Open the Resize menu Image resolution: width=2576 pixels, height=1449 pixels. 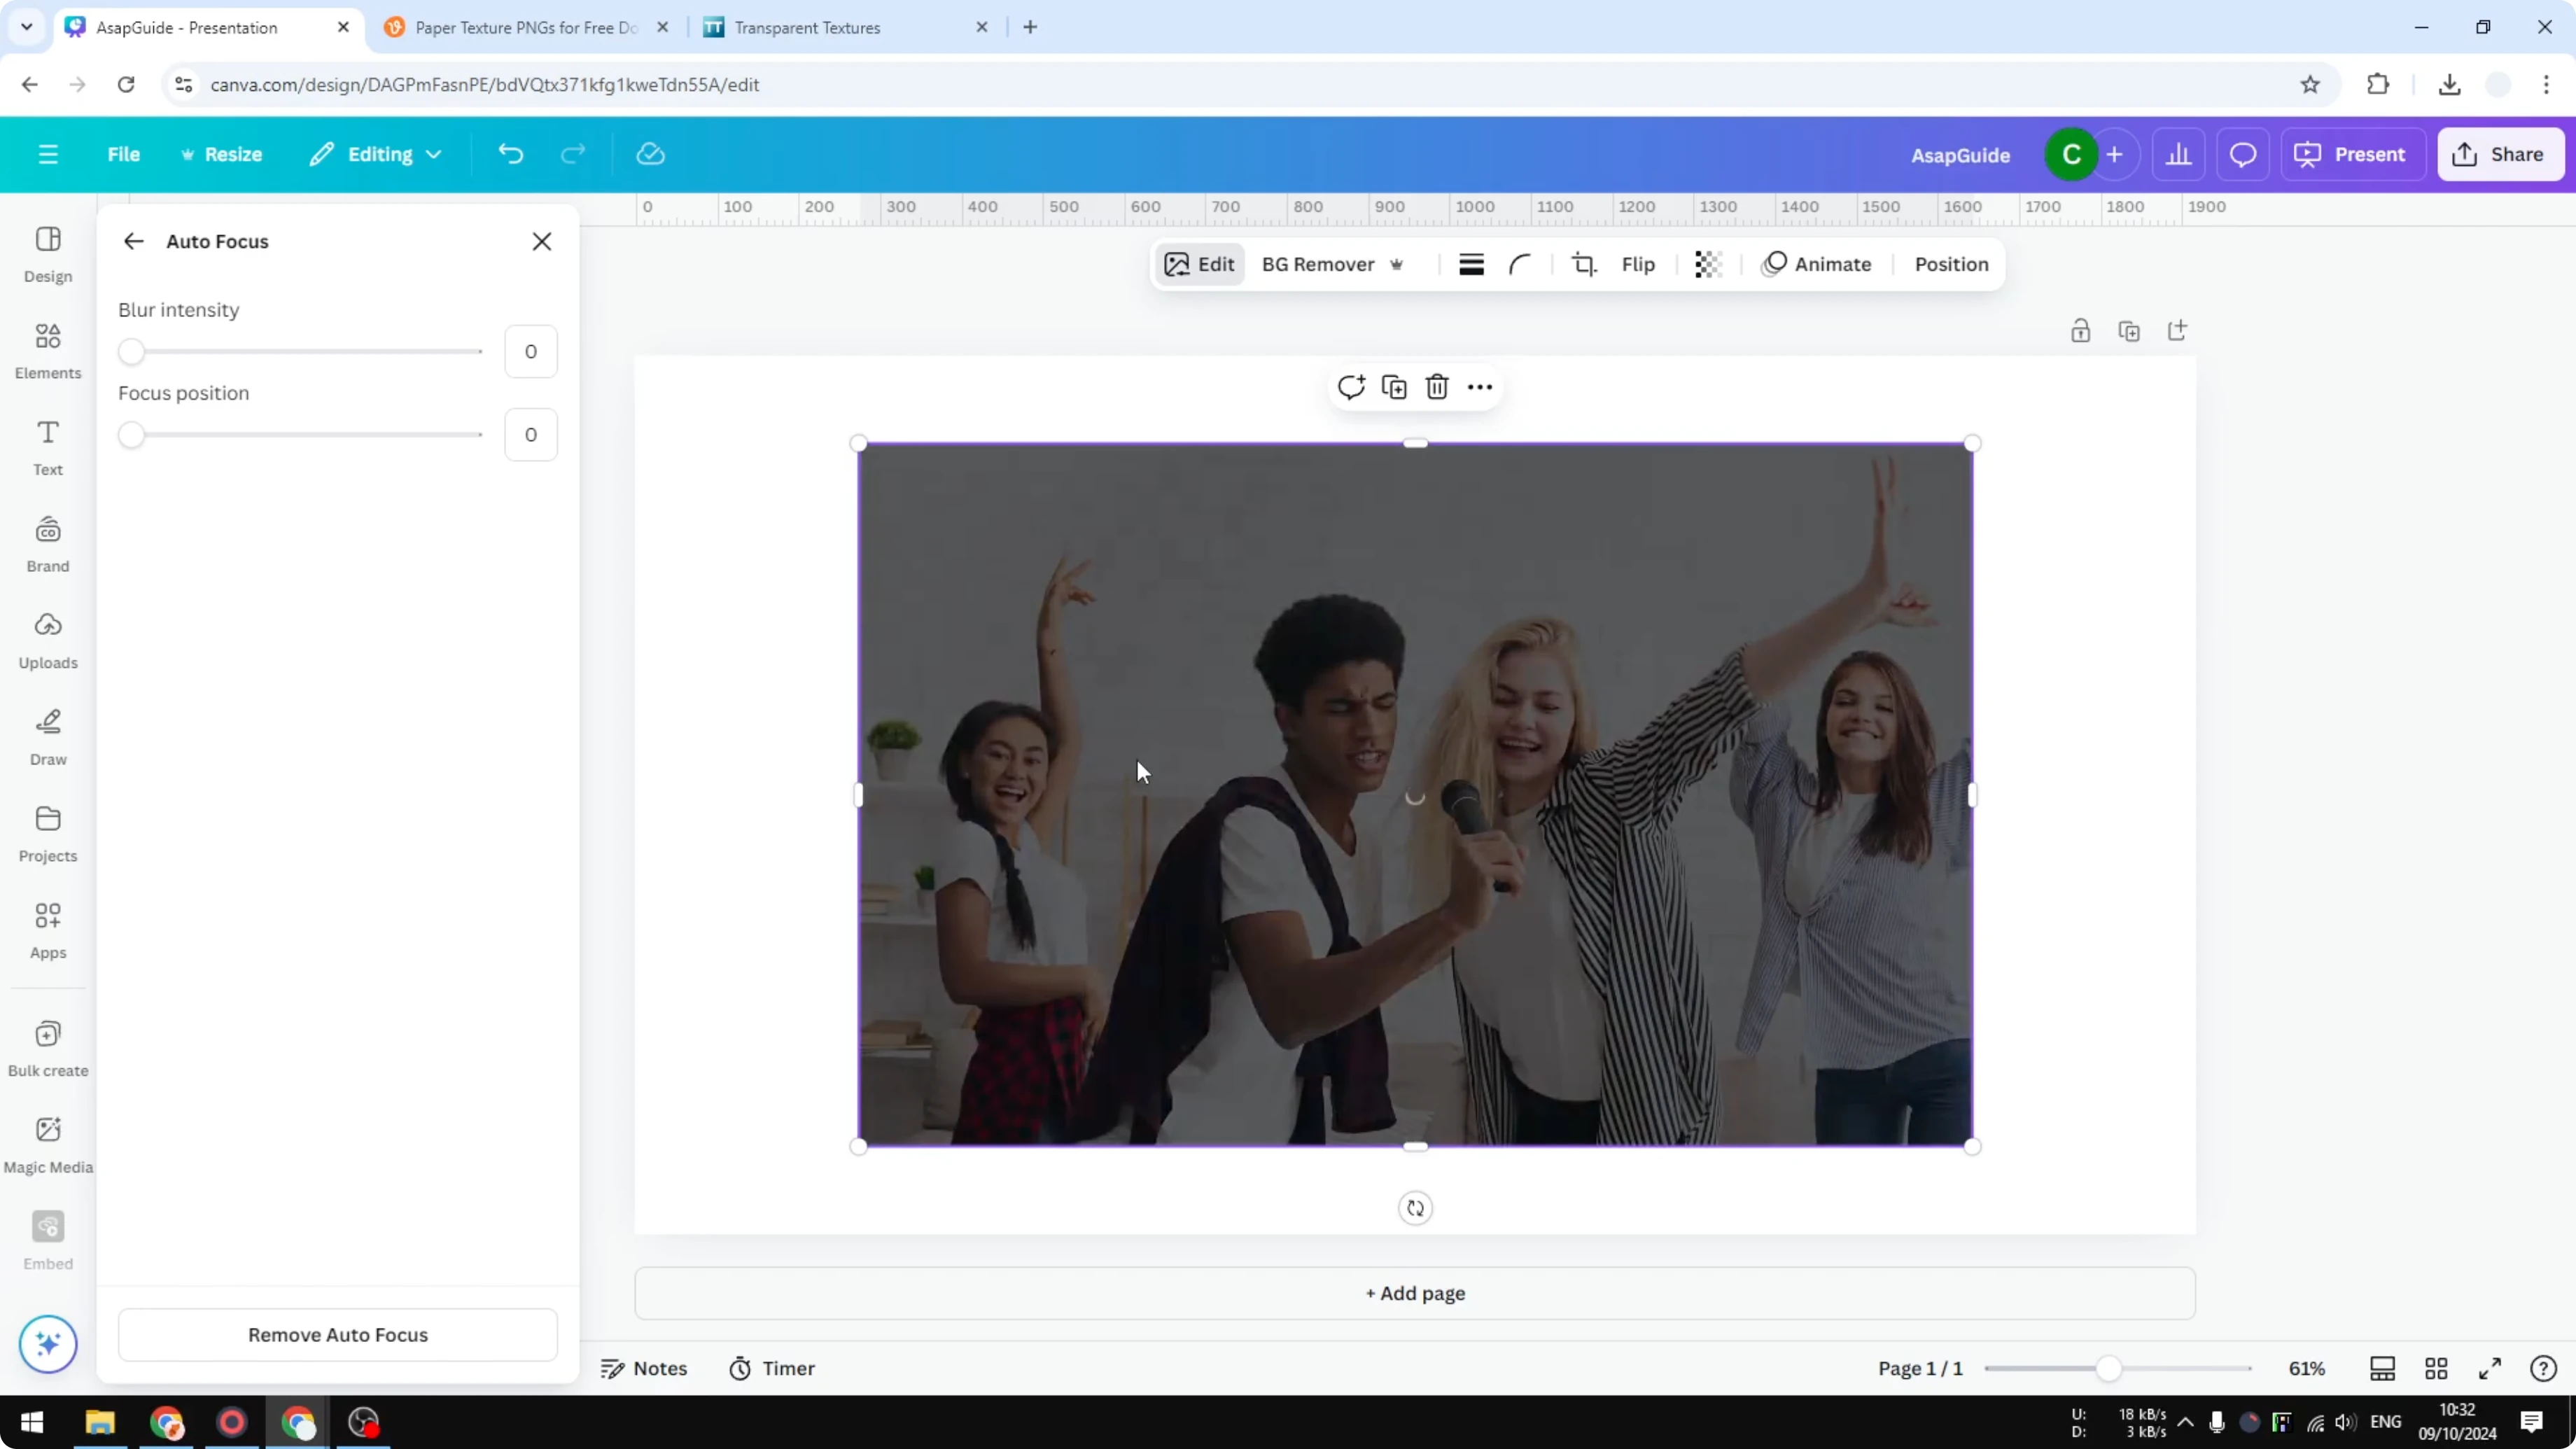pos(221,154)
